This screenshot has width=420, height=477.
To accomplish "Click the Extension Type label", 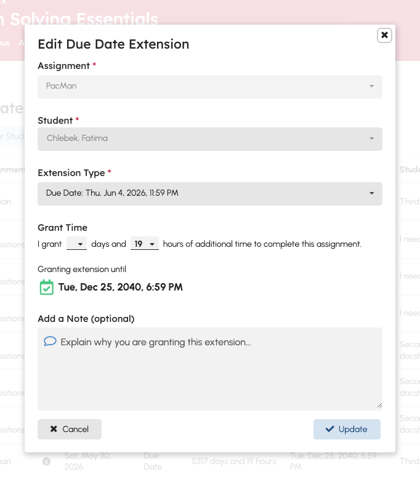I will tap(71, 173).
